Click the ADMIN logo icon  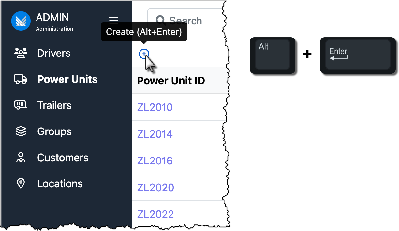coord(21,21)
